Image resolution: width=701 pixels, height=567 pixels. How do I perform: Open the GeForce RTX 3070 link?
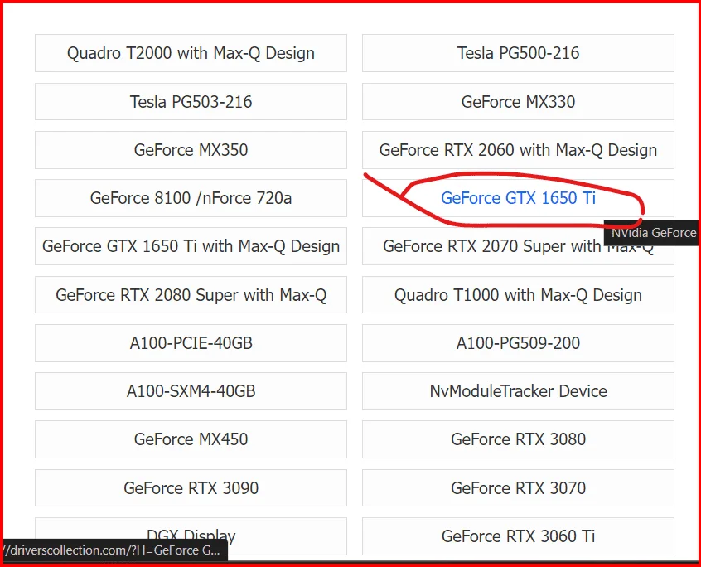pos(518,488)
